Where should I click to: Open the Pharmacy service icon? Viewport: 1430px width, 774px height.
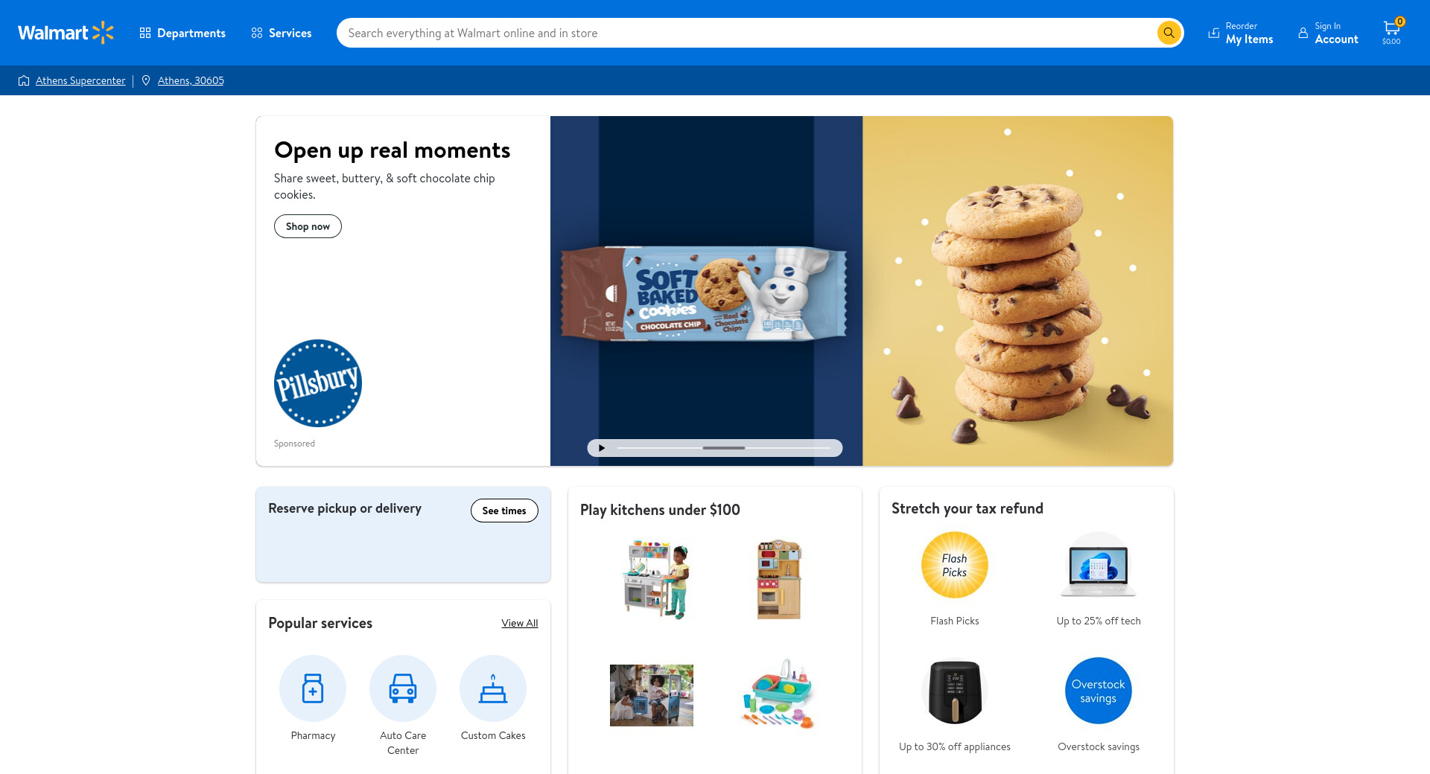[x=313, y=688]
